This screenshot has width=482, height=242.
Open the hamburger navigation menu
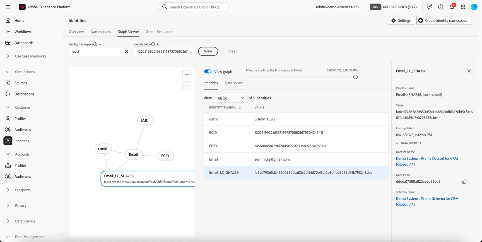[x=8, y=7]
